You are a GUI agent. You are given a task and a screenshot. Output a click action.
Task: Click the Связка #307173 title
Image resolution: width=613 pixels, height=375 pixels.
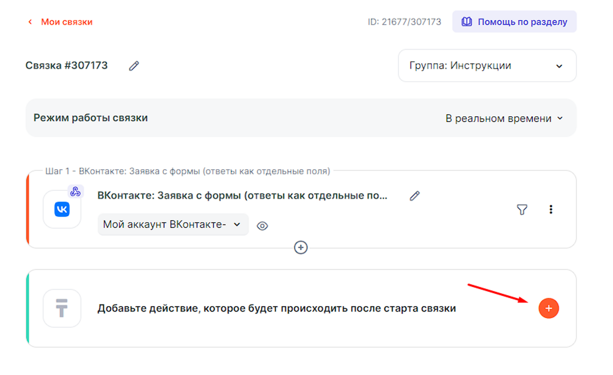(x=67, y=66)
